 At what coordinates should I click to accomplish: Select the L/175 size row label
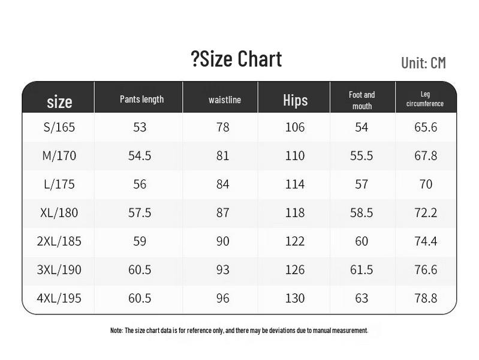click(x=59, y=184)
